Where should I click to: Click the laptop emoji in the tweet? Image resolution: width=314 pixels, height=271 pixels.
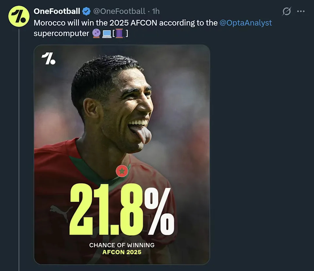[x=107, y=33]
